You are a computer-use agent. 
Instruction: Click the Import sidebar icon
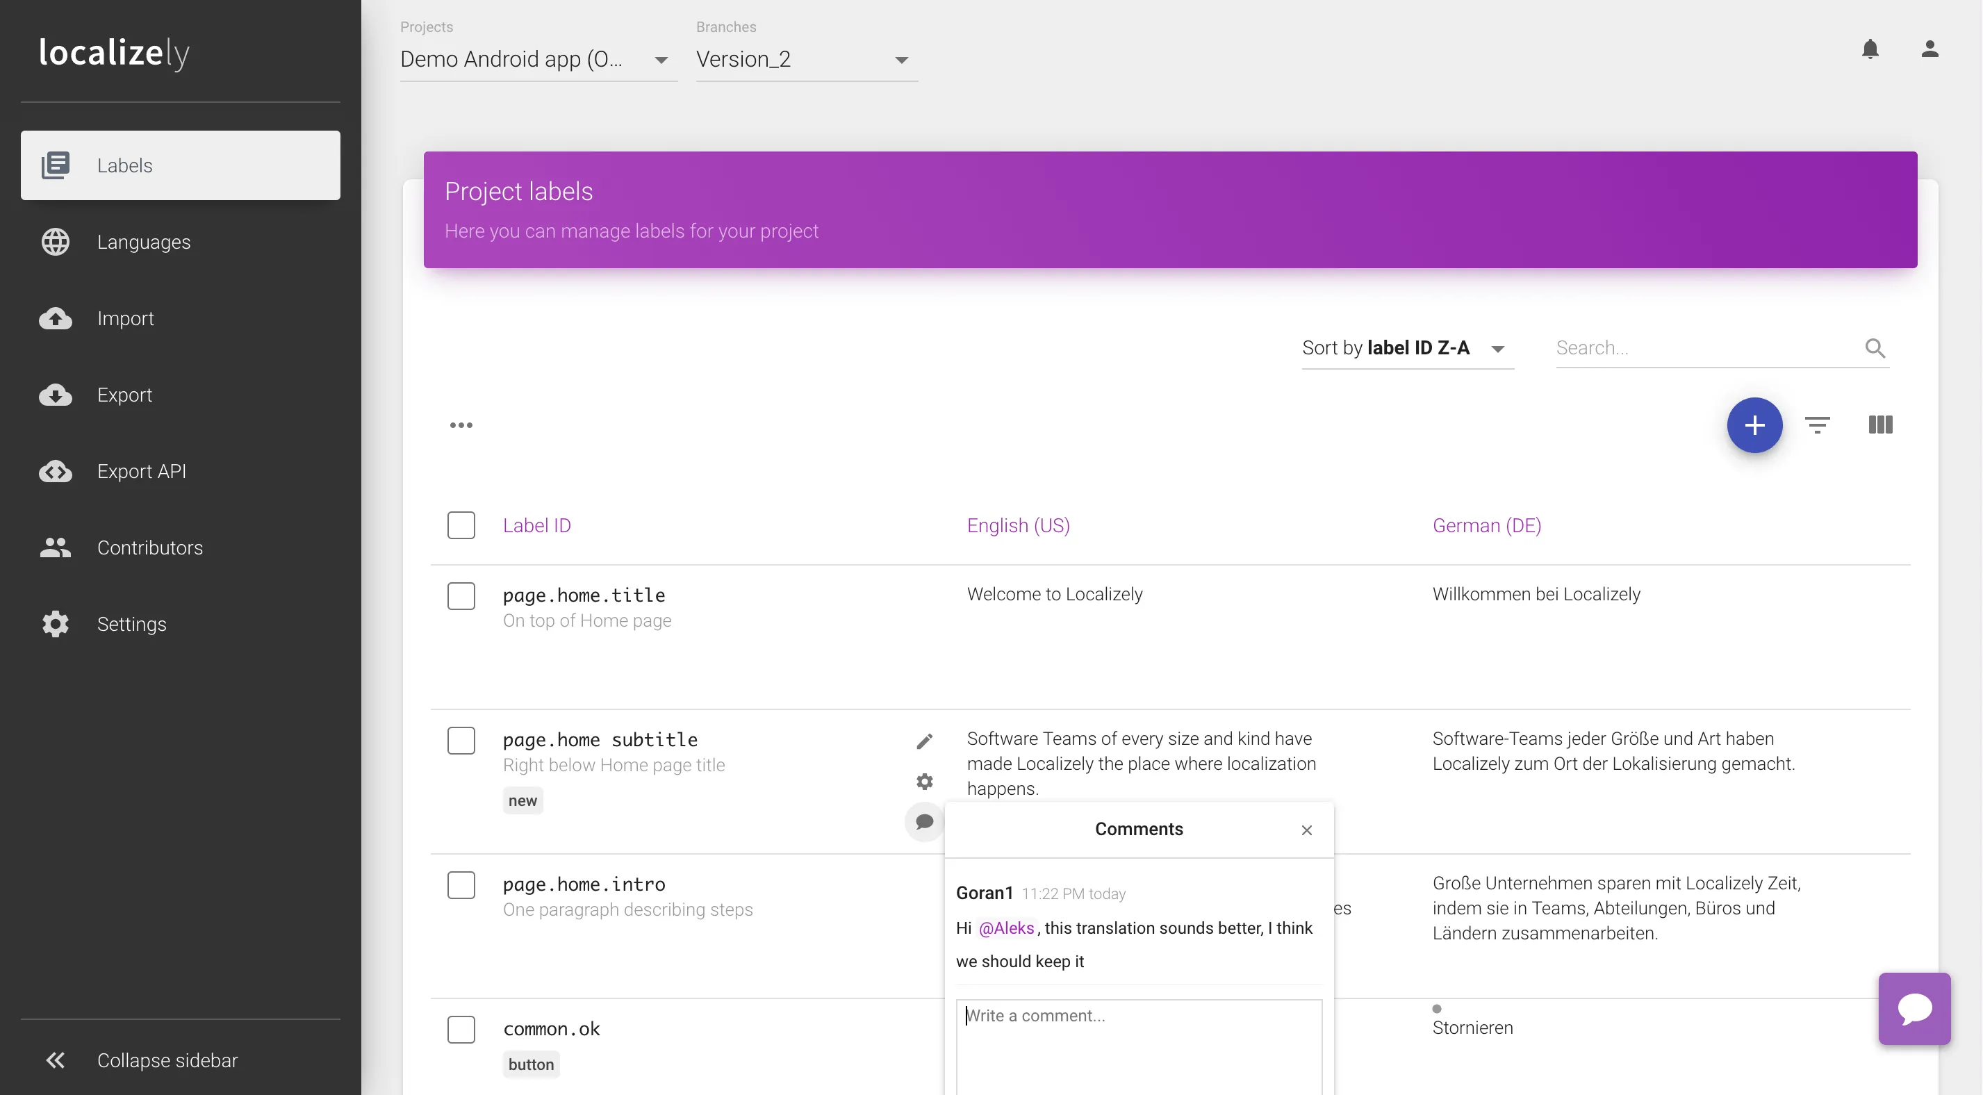(54, 318)
